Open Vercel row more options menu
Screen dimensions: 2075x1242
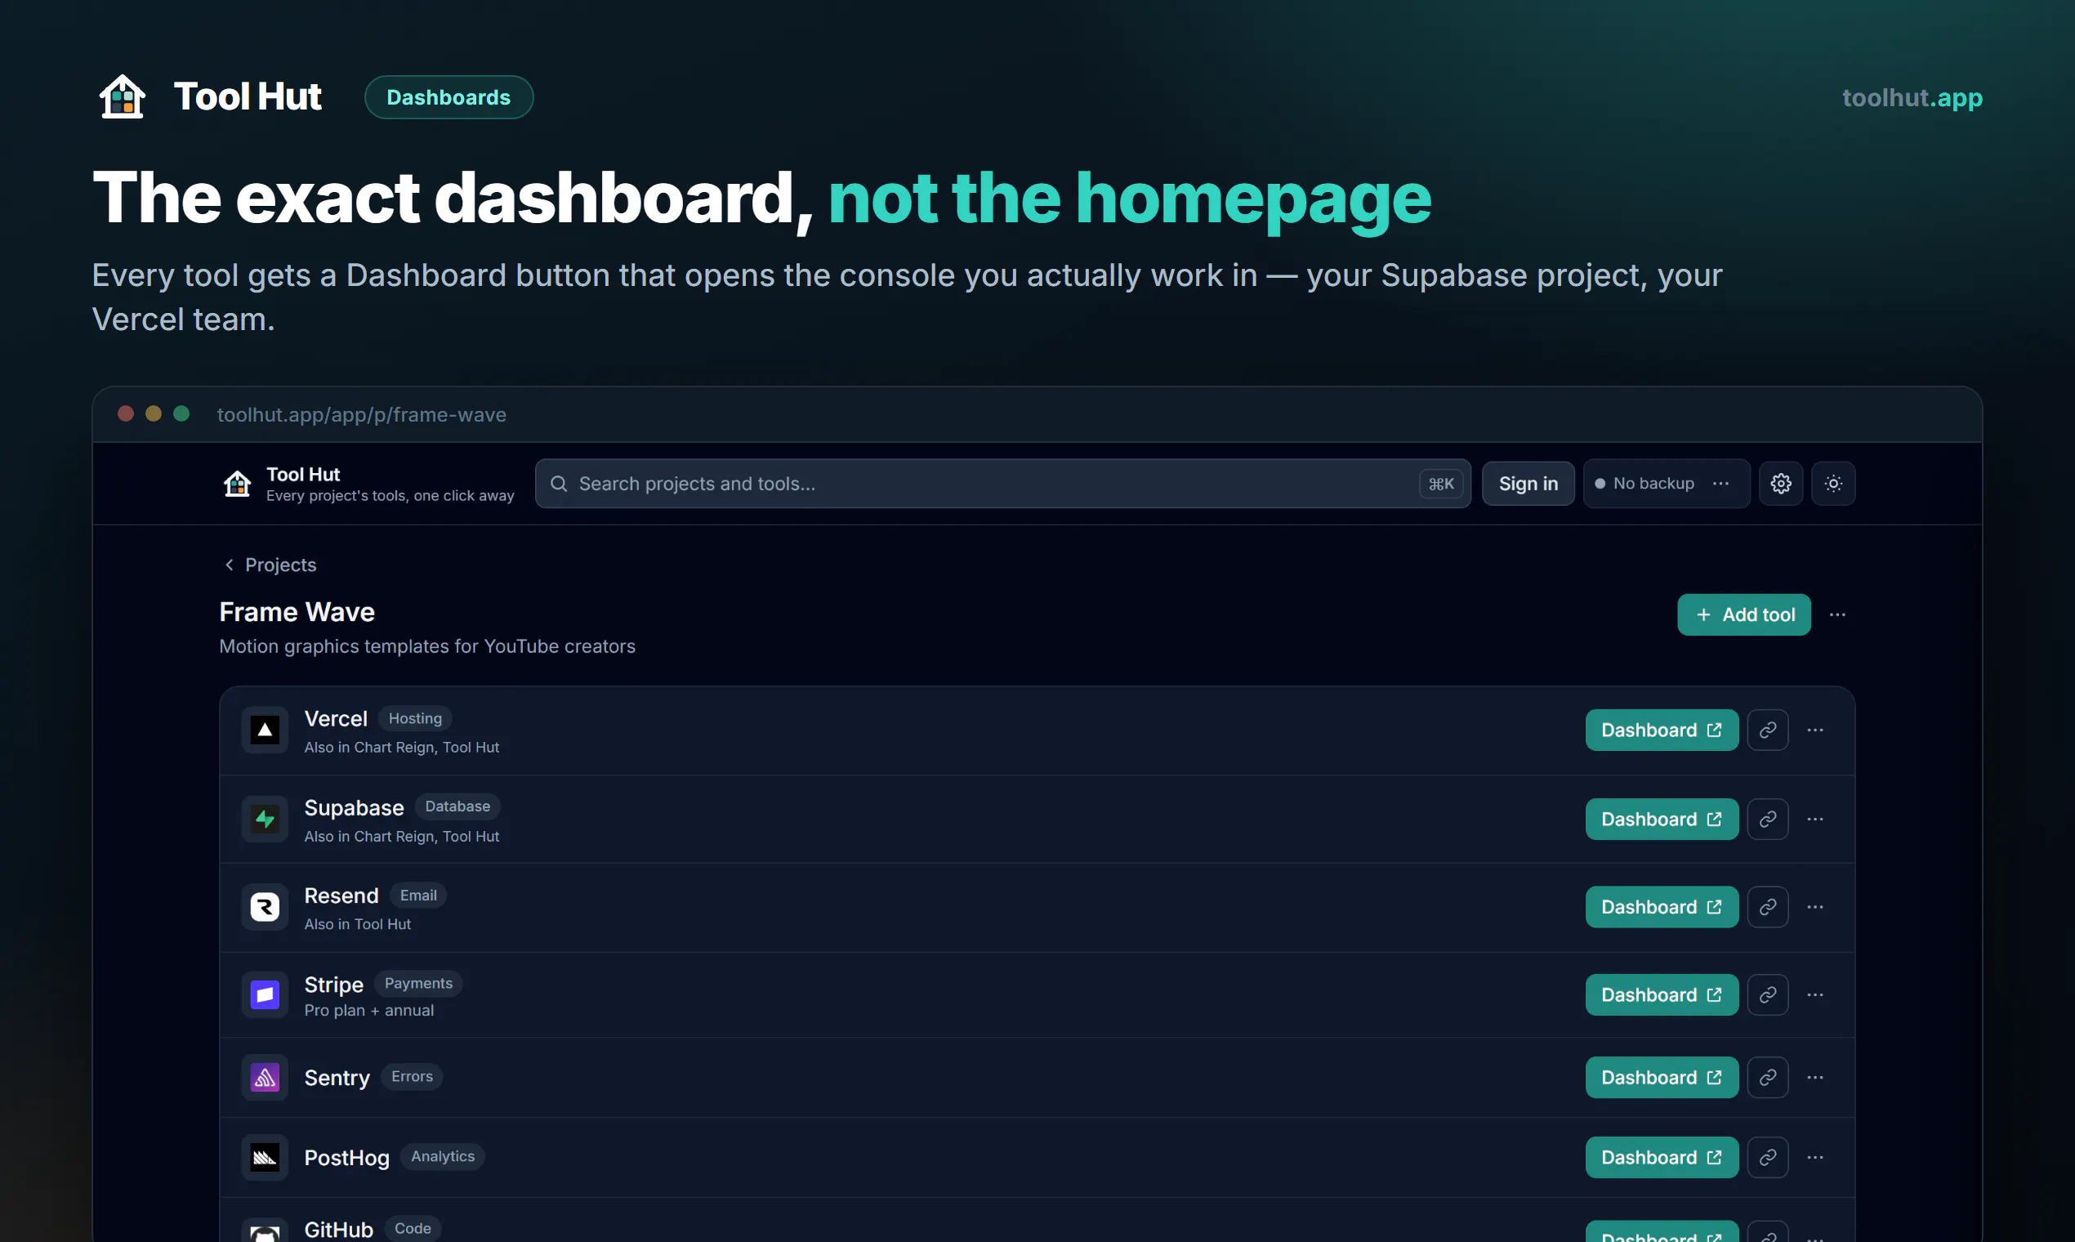(1814, 730)
